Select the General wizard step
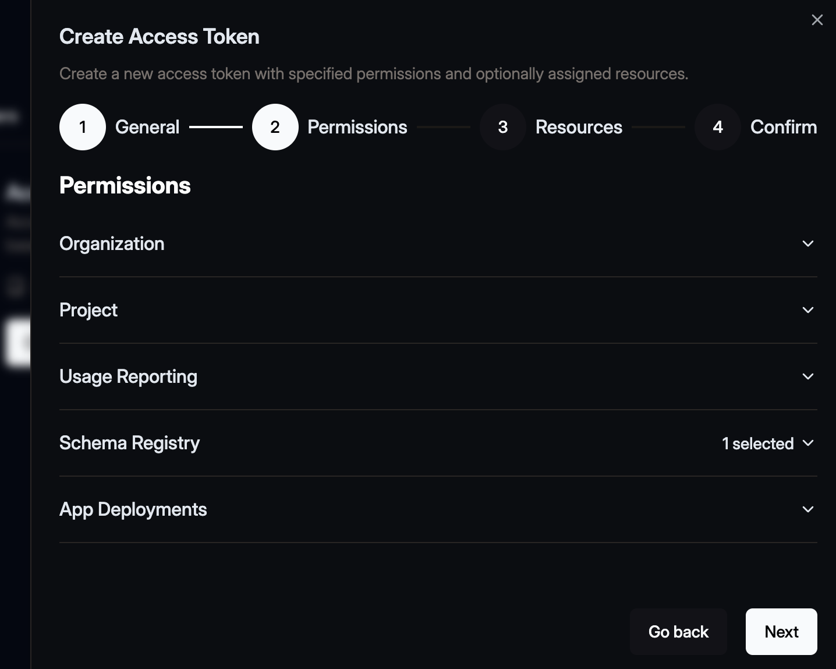This screenshot has width=836, height=669. (x=147, y=127)
